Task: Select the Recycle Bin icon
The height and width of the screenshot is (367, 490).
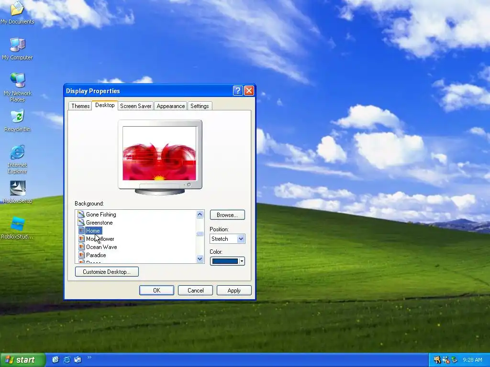Action: [x=17, y=120]
